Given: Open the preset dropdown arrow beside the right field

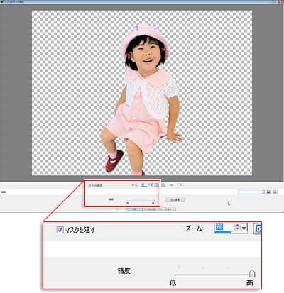Looking at the screenshot, I should click(263, 192).
